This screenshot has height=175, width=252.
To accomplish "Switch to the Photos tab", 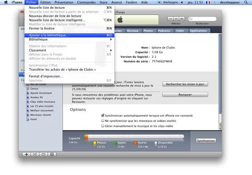I will click(x=148, y=31).
